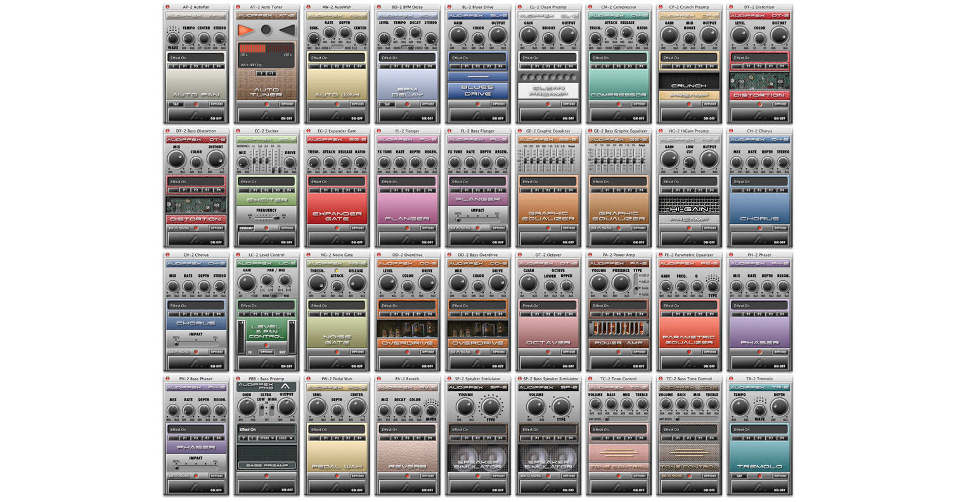Viewport: 956px width, 502px height.
Task: Click the yellow LED above Attack on Noise Gate
Action: tap(337, 271)
